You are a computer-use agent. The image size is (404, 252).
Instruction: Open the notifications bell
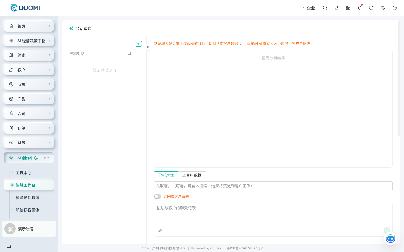[x=360, y=8]
